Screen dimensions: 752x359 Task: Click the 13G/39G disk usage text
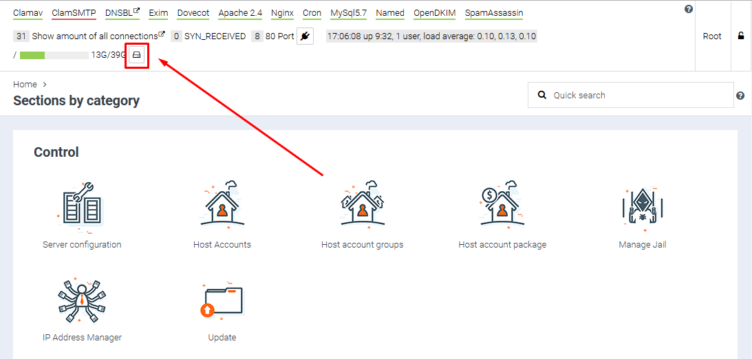click(109, 54)
